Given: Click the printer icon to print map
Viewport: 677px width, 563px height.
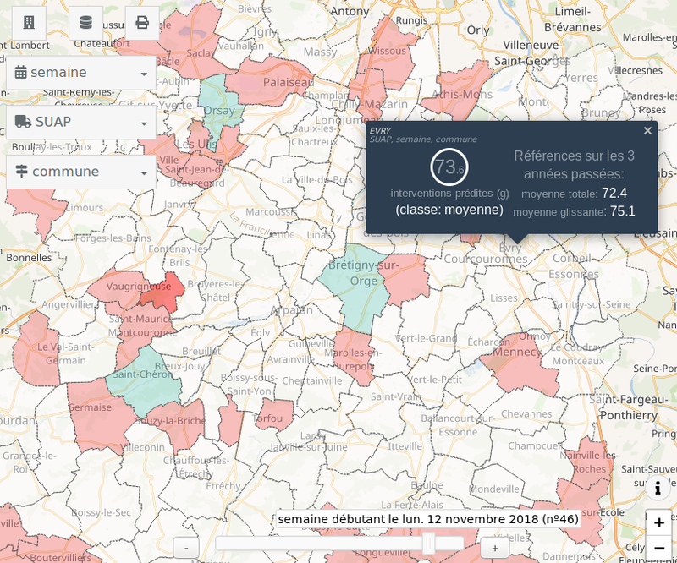Looking at the screenshot, I should 142,23.
